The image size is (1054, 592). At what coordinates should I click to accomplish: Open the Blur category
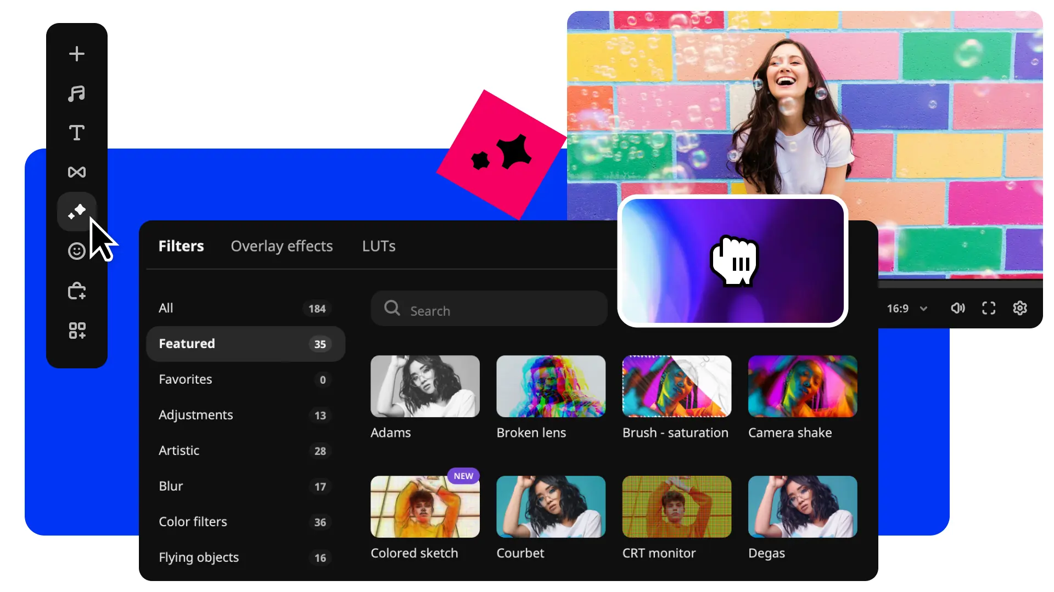tap(245, 486)
